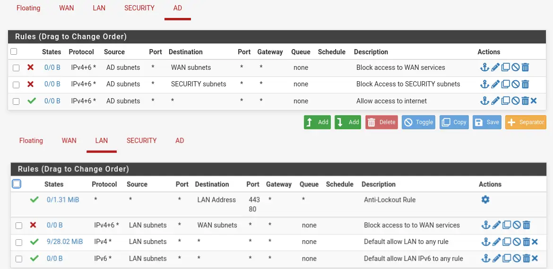
Task: Disable the LAN Block access to WAN services rule
Action: (517, 225)
